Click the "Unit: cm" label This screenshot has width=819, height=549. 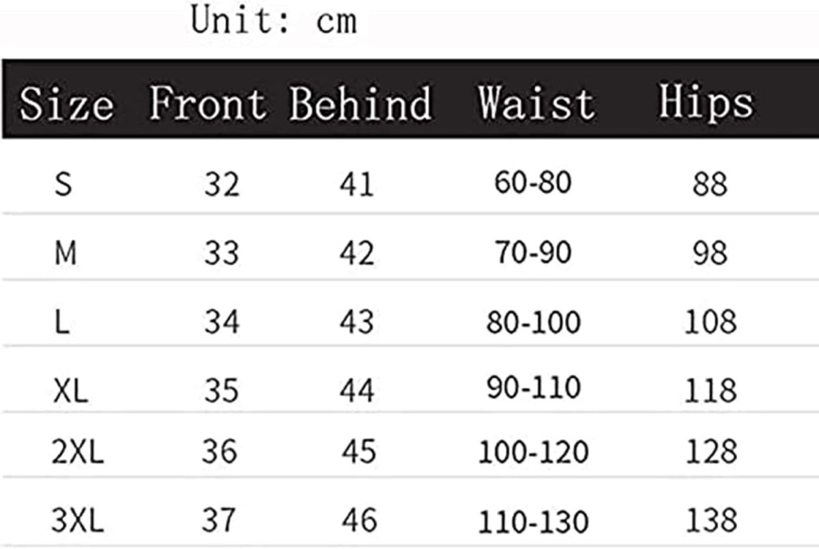[274, 20]
